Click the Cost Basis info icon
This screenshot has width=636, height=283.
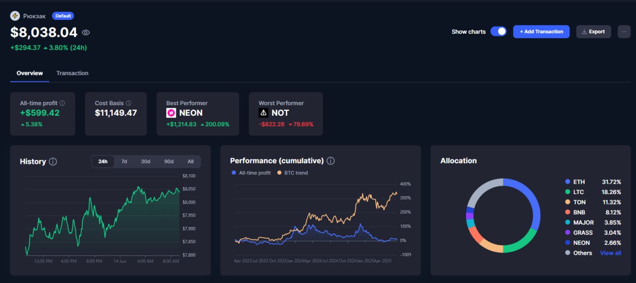coord(129,103)
